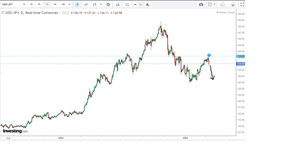Open chart properties gear icon
281x151 pixels.
(x=108, y=4)
